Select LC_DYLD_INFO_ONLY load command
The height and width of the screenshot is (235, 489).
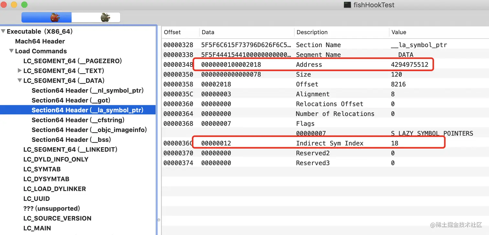[56, 159]
